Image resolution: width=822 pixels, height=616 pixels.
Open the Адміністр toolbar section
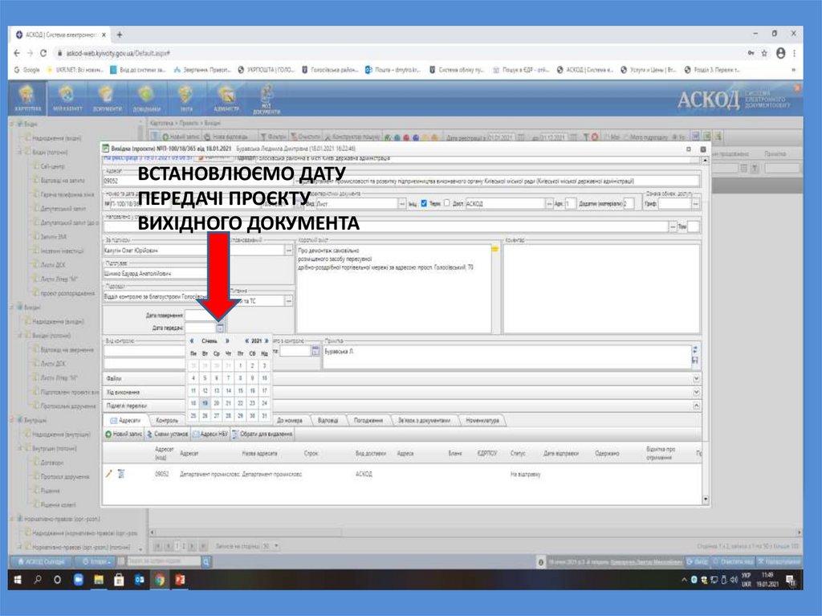click(226, 99)
